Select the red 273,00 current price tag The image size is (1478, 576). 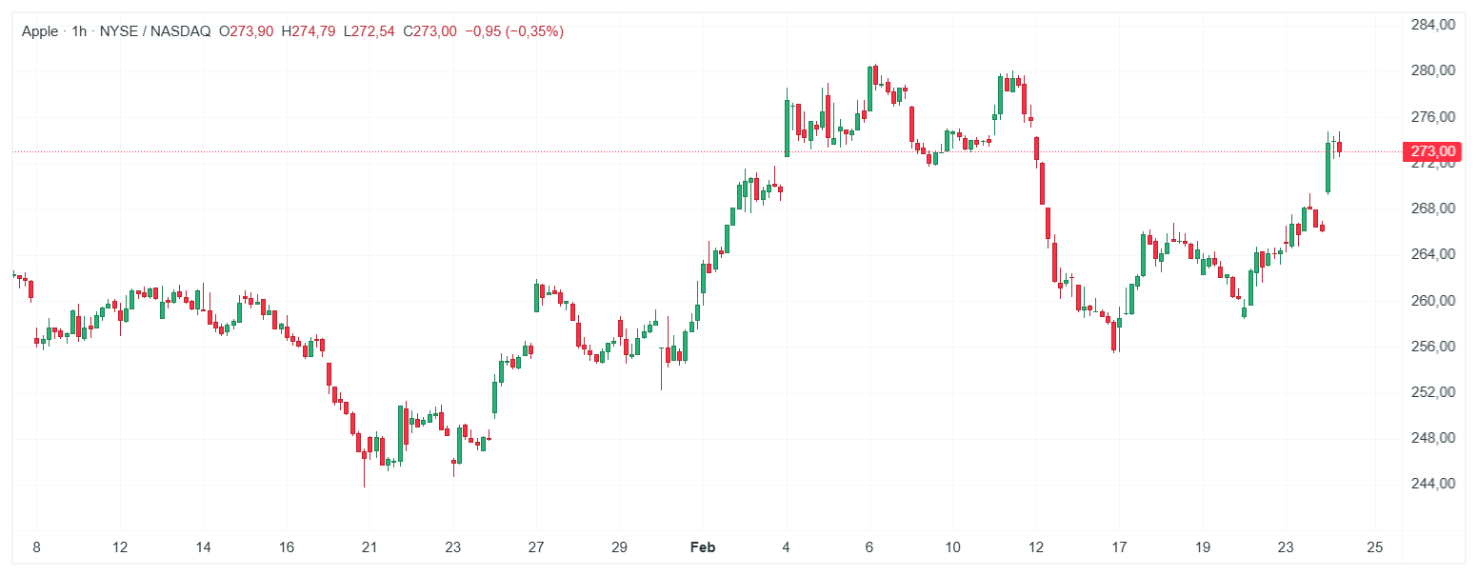(x=1432, y=151)
